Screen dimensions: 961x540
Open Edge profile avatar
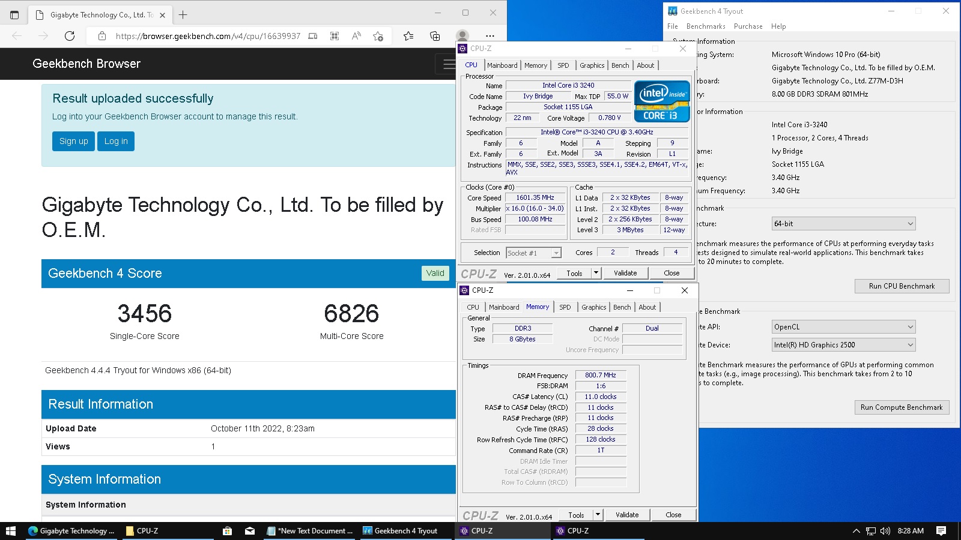(462, 36)
